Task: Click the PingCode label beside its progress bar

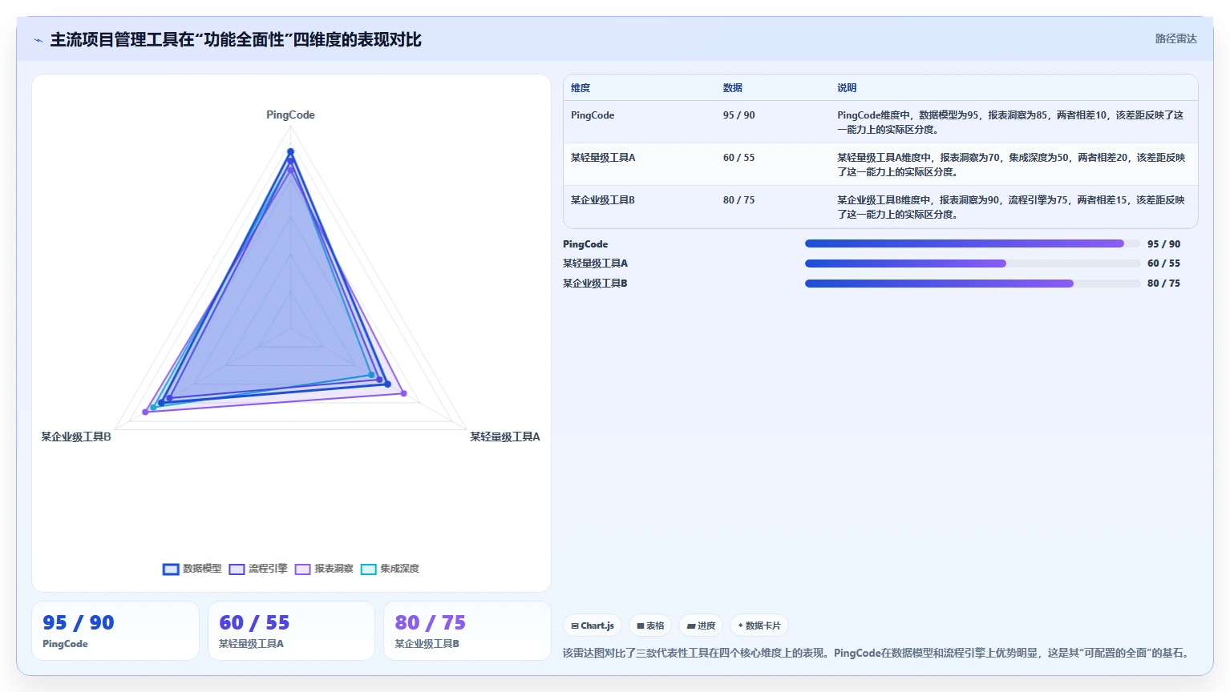Action: coord(585,244)
